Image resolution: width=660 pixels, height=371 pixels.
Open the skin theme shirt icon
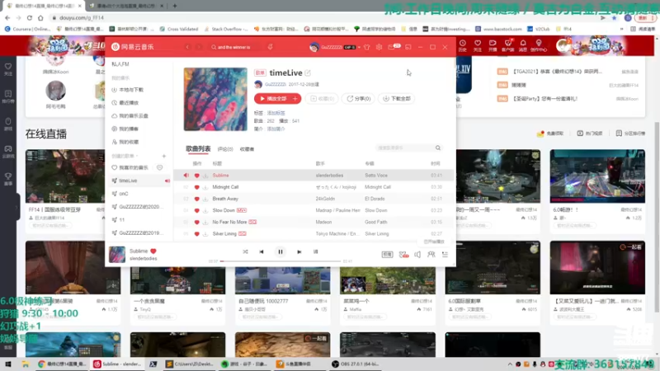[x=366, y=47]
